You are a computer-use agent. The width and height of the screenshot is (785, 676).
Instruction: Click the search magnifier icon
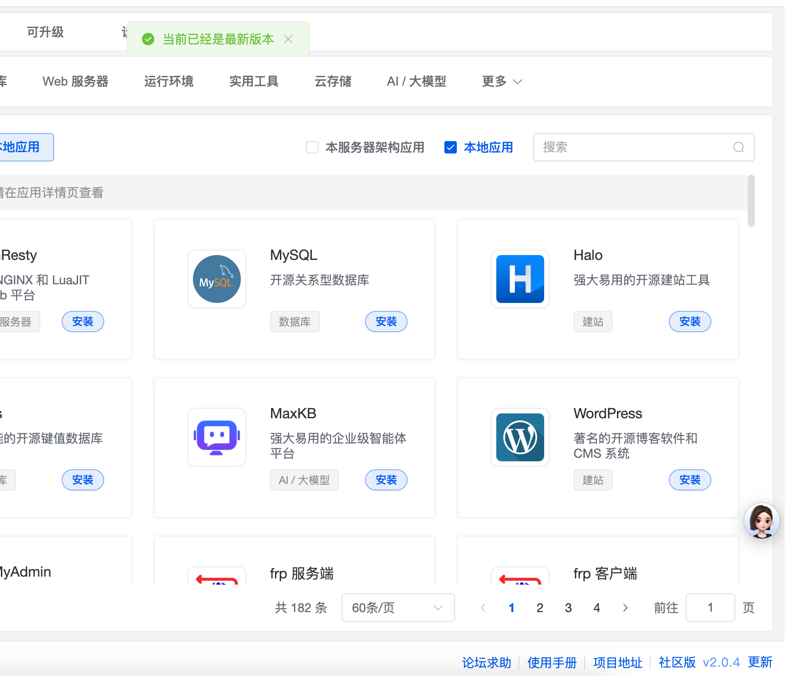738,147
